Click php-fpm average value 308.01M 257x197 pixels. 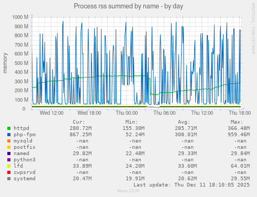186,135
